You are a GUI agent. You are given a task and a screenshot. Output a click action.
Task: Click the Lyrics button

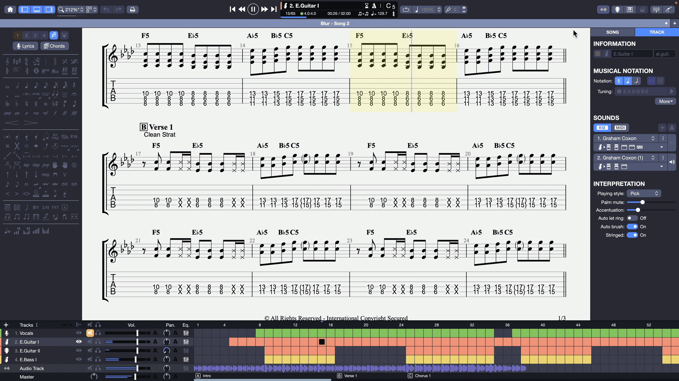tap(25, 46)
